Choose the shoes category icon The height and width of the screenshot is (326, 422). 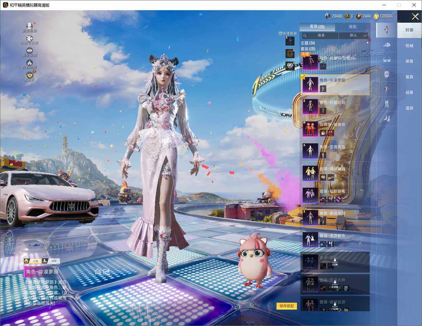point(386,118)
